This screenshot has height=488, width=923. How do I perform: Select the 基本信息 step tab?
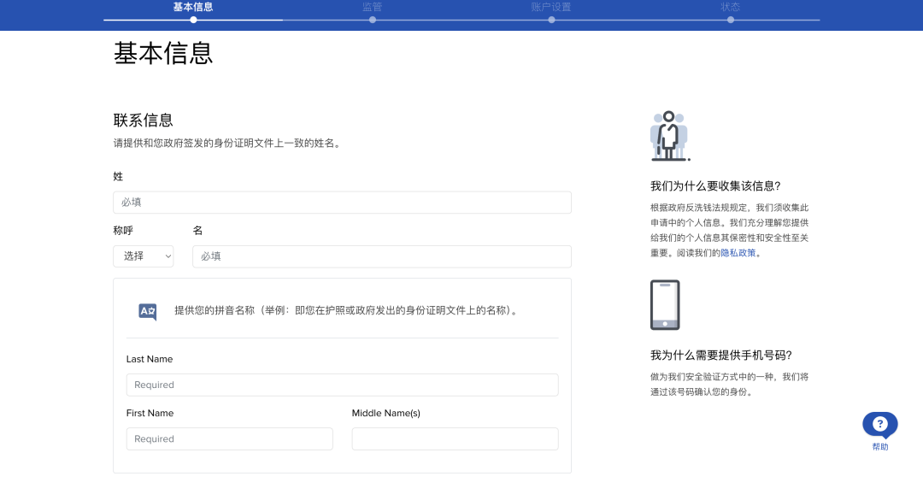[x=193, y=7]
